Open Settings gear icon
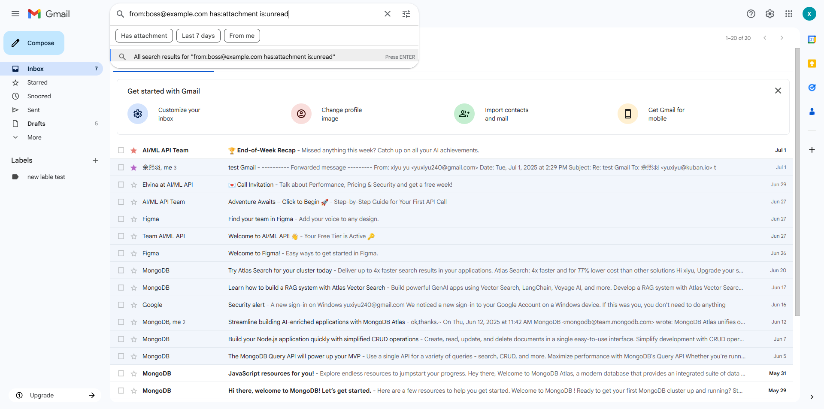Image resolution: width=824 pixels, height=409 pixels. (770, 14)
